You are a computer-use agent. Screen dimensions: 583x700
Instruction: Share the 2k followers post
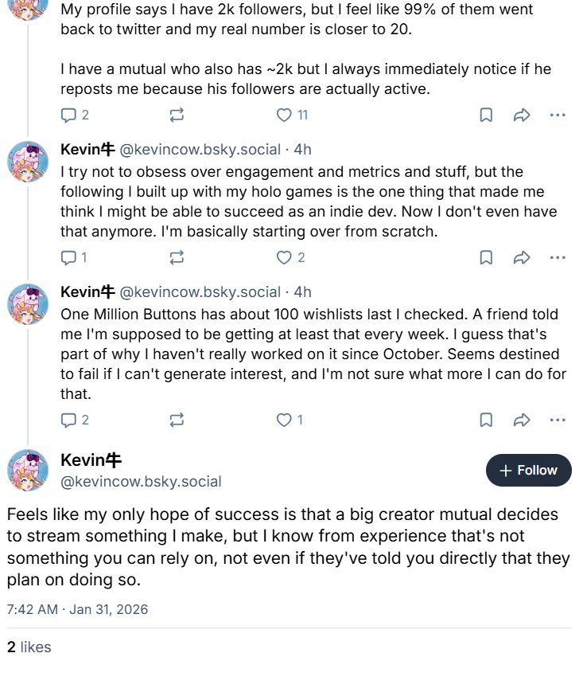522,115
